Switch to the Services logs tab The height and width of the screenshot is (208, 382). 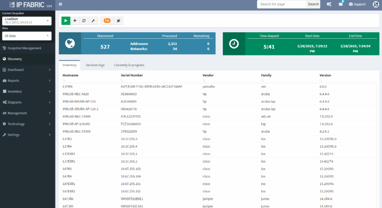(95, 65)
